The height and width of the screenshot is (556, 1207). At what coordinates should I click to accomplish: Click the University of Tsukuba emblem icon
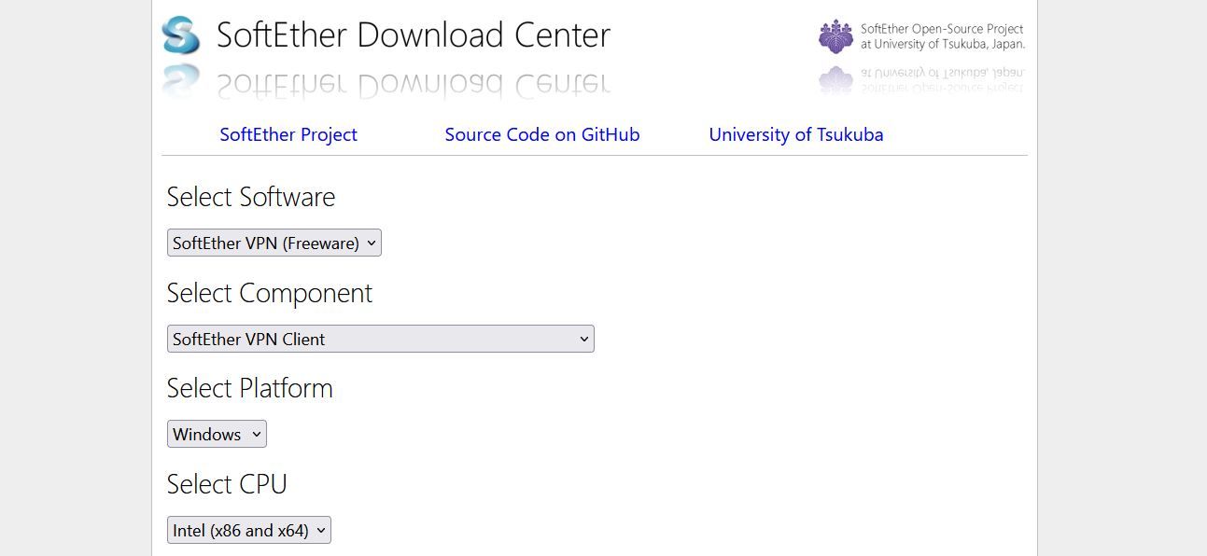pyautogui.click(x=835, y=35)
